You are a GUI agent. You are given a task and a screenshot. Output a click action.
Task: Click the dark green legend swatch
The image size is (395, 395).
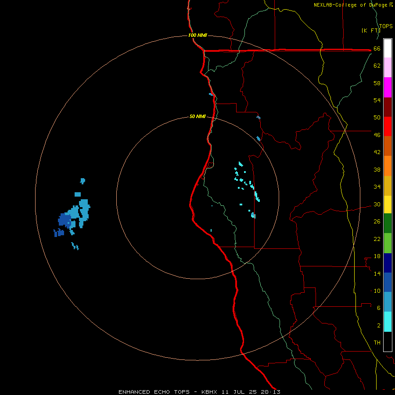388,223
